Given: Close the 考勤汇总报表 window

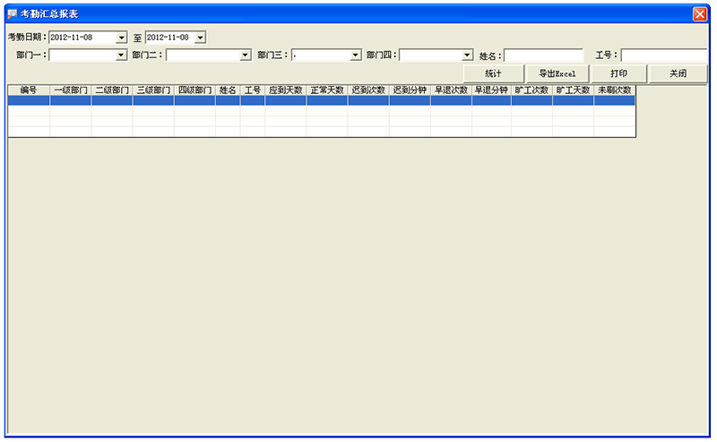Looking at the screenshot, I should pyautogui.click(x=700, y=14).
